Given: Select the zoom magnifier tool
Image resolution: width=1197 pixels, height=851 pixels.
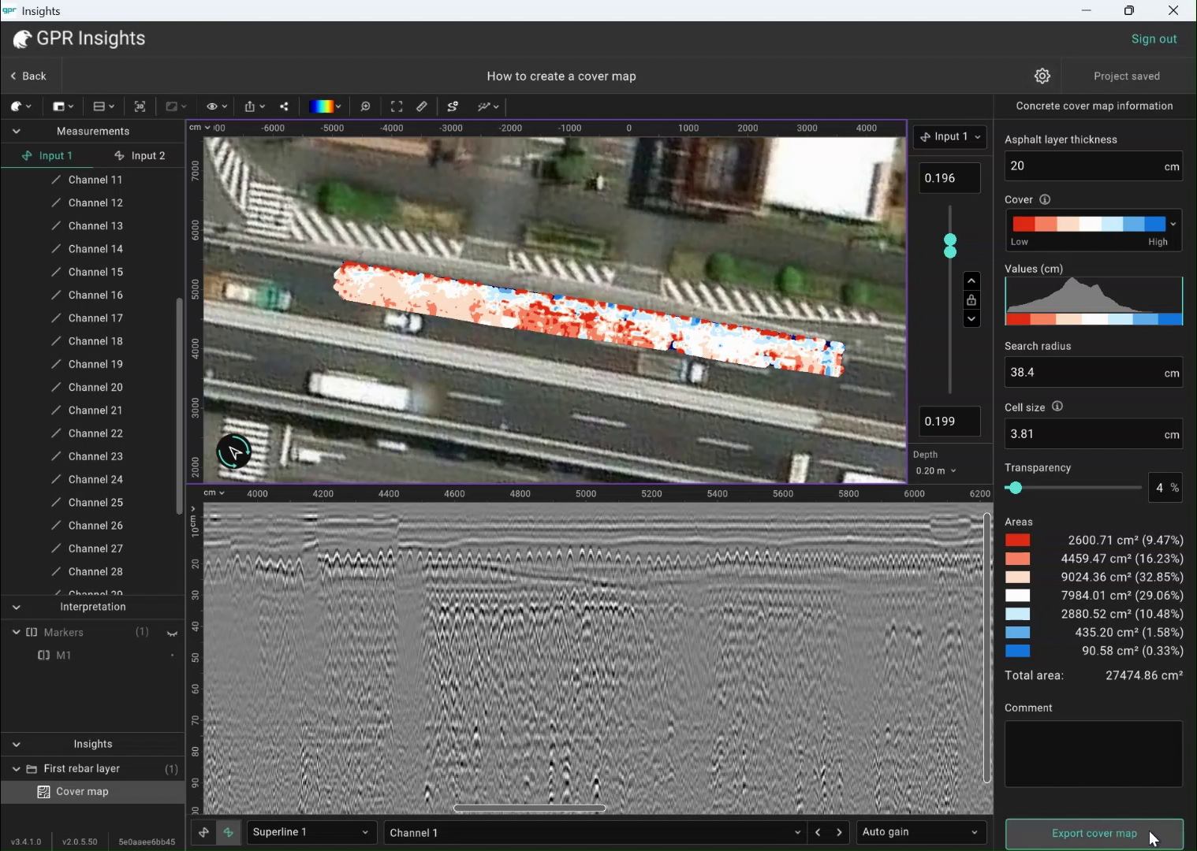Looking at the screenshot, I should (366, 106).
